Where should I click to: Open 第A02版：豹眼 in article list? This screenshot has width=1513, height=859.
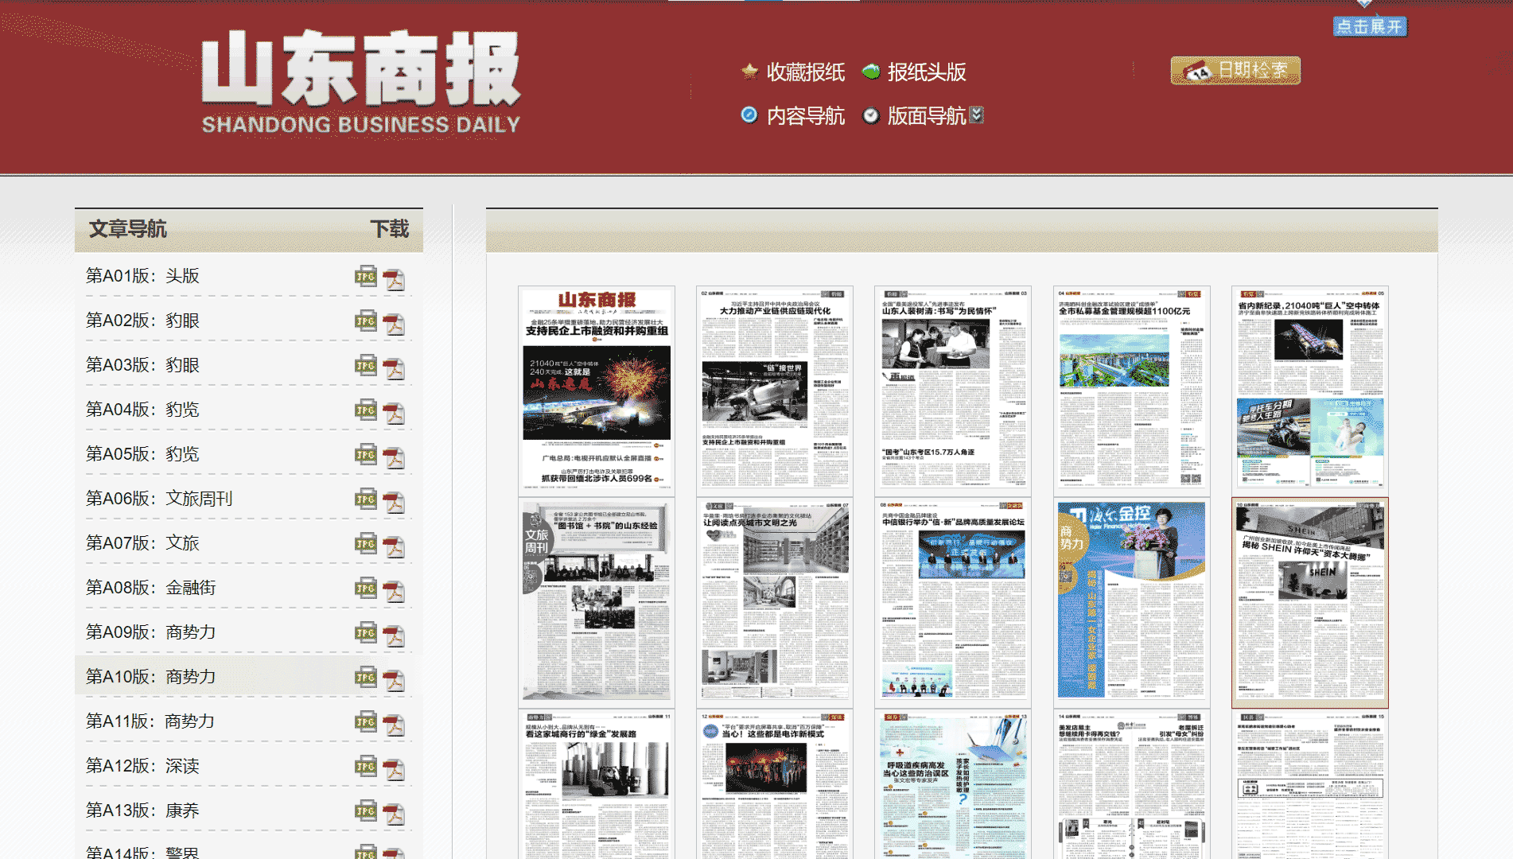(x=142, y=321)
